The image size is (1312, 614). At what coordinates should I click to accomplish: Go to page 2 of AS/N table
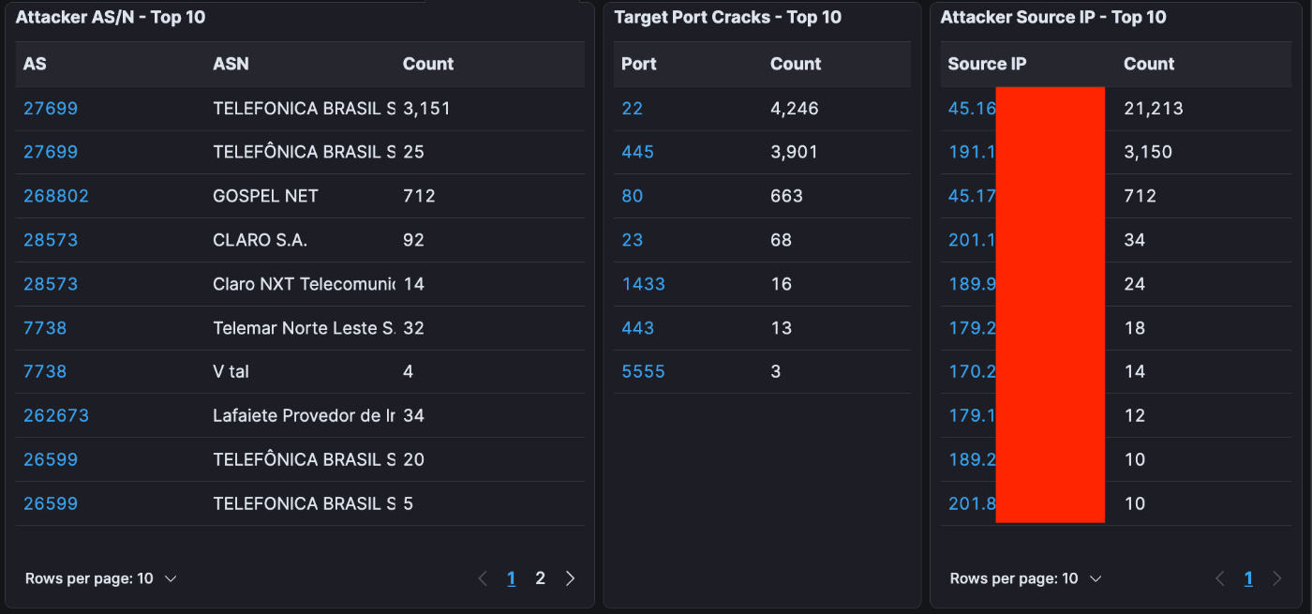coord(540,578)
